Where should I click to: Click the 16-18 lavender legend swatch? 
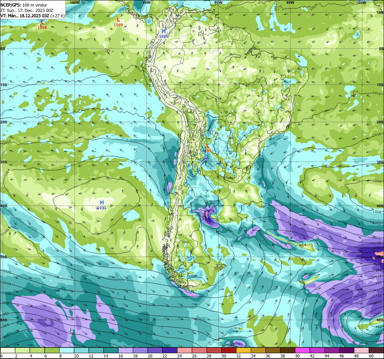126,350
